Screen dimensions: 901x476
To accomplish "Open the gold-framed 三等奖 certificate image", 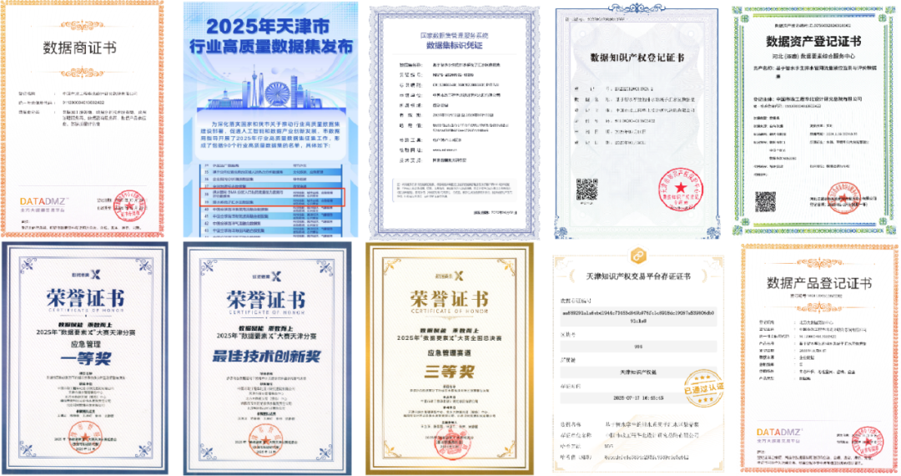I will point(450,359).
